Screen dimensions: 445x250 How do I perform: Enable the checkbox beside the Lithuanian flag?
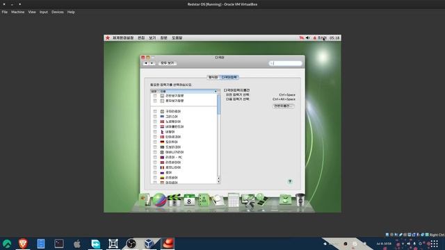point(155,178)
